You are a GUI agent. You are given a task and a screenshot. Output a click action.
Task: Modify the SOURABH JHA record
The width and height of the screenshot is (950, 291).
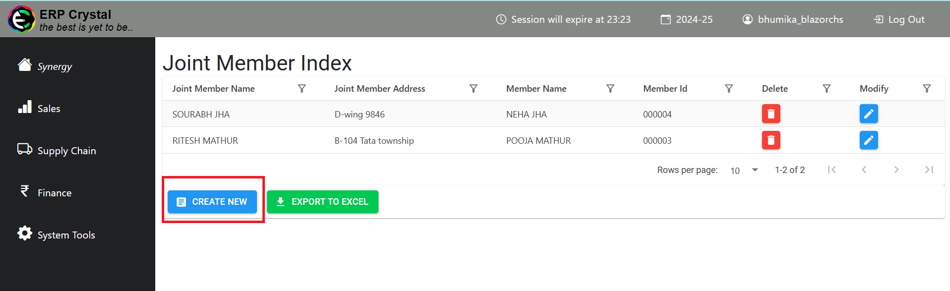click(869, 114)
